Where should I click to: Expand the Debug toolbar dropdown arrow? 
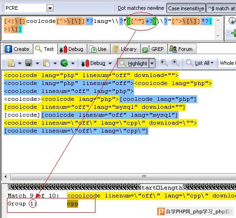[x=110, y=63]
